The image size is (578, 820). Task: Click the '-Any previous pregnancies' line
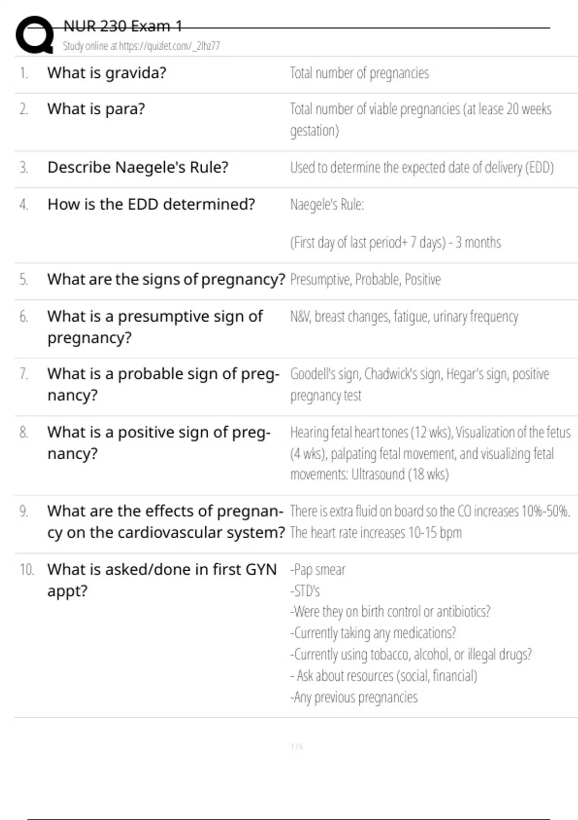354,697
